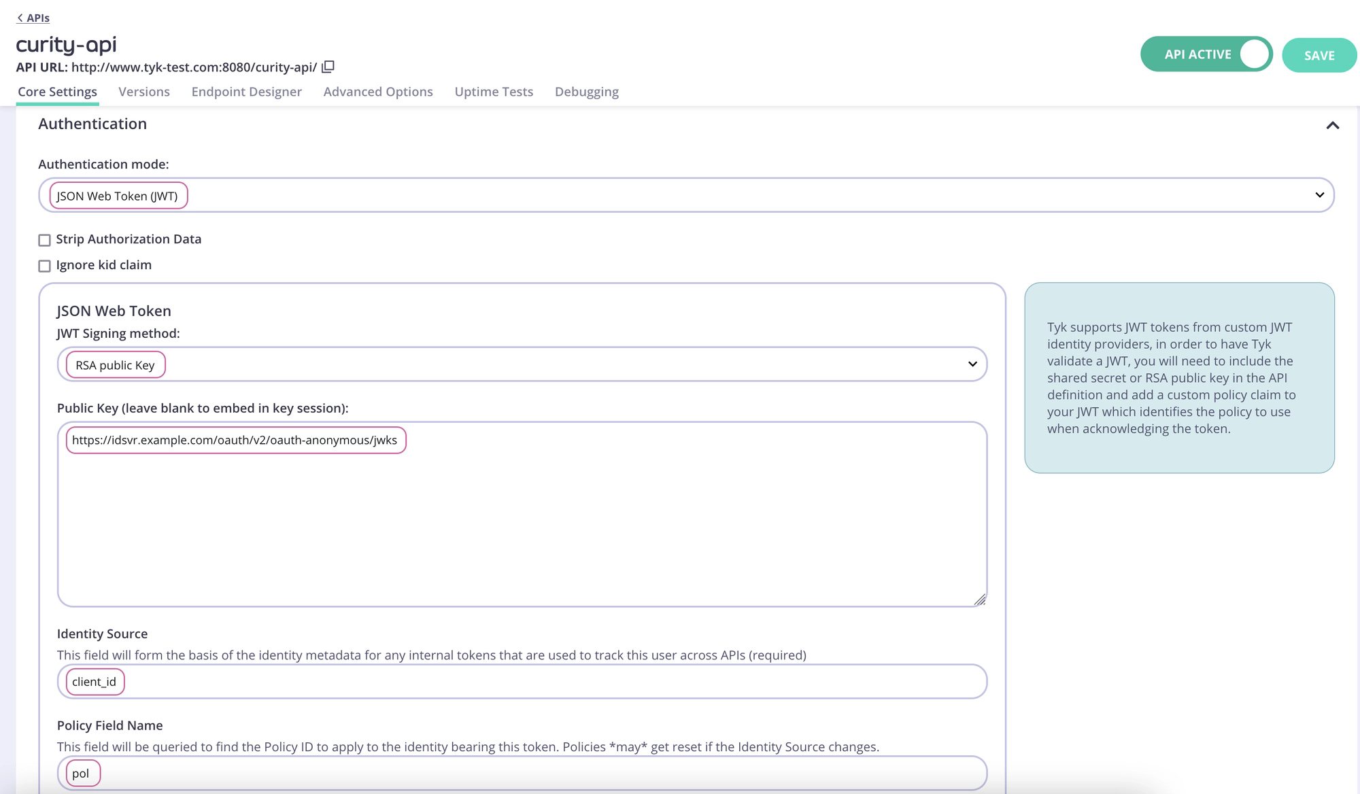1360x794 pixels.
Task: Click the SAVE button
Action: pos(1319,55)
